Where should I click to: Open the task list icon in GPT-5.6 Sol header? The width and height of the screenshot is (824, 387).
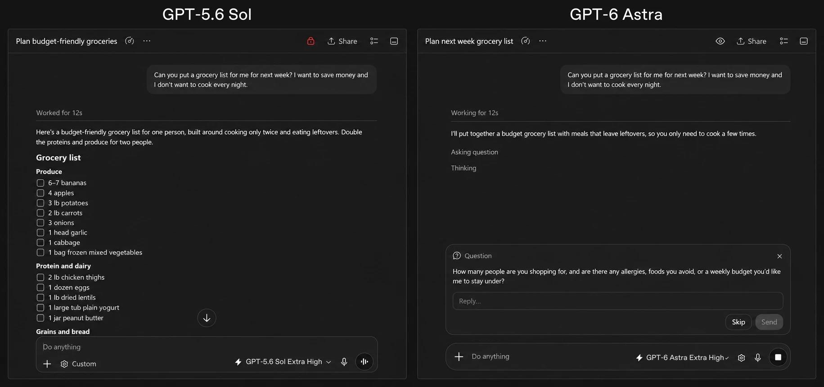pyautogui.click(x=374, y=41)
